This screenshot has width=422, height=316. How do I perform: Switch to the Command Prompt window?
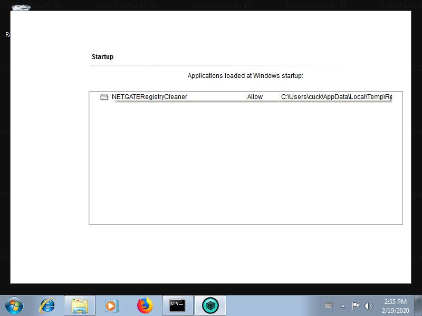click(178, 306)
